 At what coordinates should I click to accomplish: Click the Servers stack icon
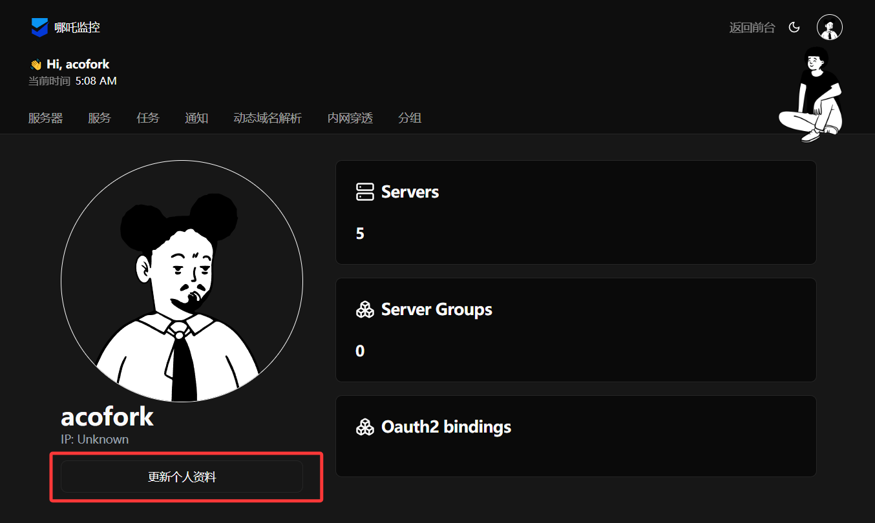[x=365, y=192]
